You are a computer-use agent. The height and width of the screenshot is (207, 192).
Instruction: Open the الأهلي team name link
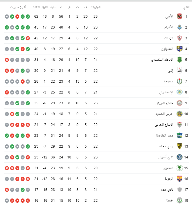169,16
